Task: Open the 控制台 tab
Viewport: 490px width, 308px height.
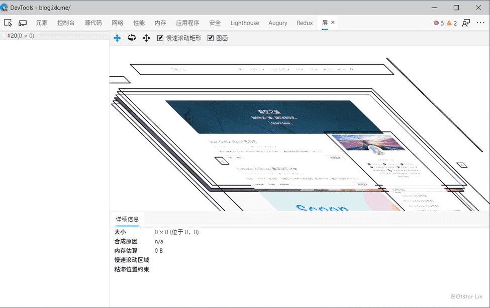Action: 66,23
